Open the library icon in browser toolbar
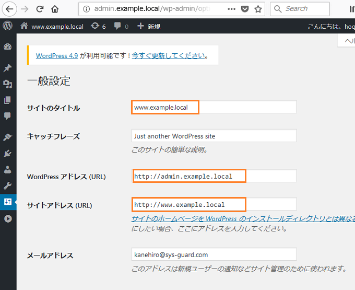 [352, 9]
